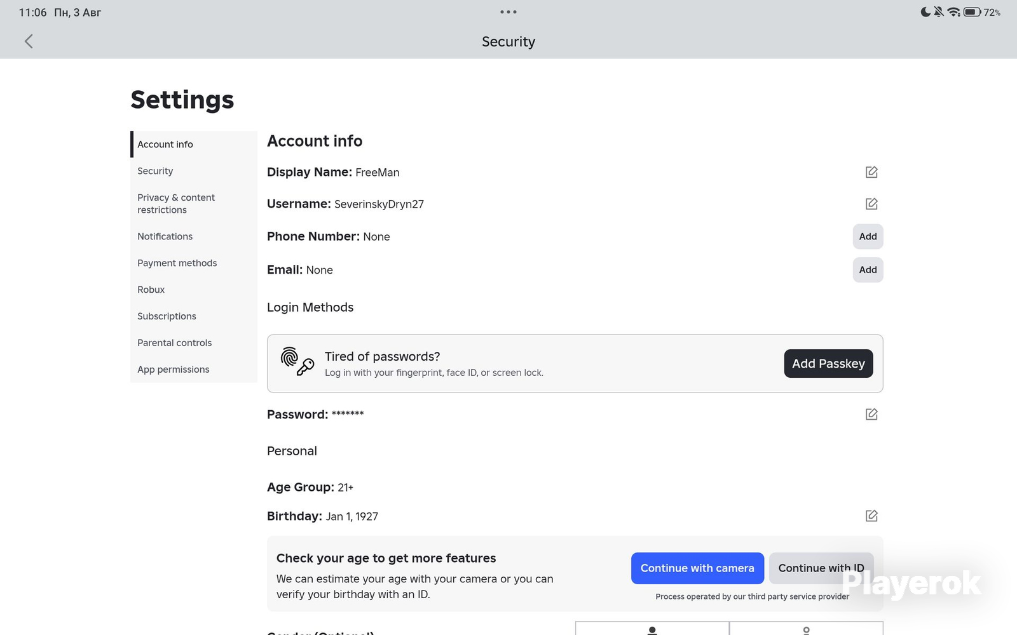Viewport: 1017px width, 635px height.
Task: Select the right gender figure option
Action: click(806, 629)
